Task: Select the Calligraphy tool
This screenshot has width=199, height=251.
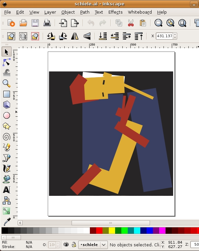Action: (x=7, y=169)
